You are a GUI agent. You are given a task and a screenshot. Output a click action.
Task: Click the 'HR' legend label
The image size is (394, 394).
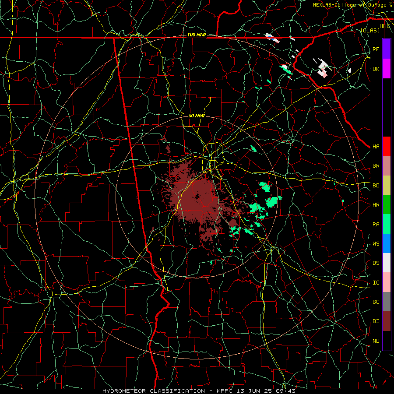click(376, 205)
